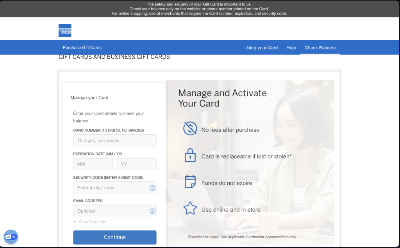Open Purchase Gift Cards menu

(82, 47)
